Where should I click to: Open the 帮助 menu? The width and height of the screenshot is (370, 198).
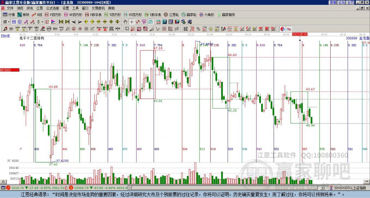click(111, 8)
